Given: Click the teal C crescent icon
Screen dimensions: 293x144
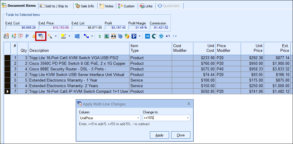Looking at the screenshot, I should pos(154,36).
